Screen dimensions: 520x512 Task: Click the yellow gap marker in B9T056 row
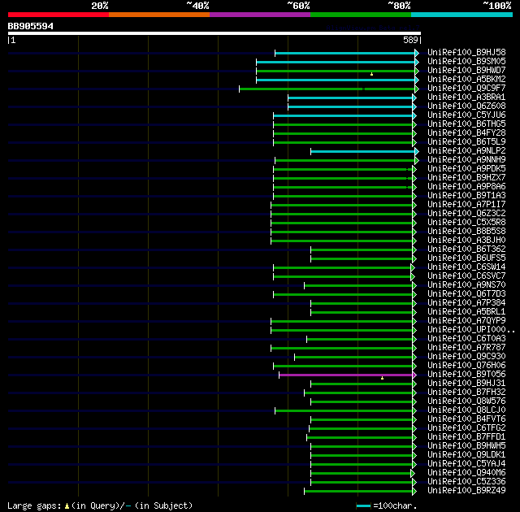pyautogui.click(x=383, y=378)
